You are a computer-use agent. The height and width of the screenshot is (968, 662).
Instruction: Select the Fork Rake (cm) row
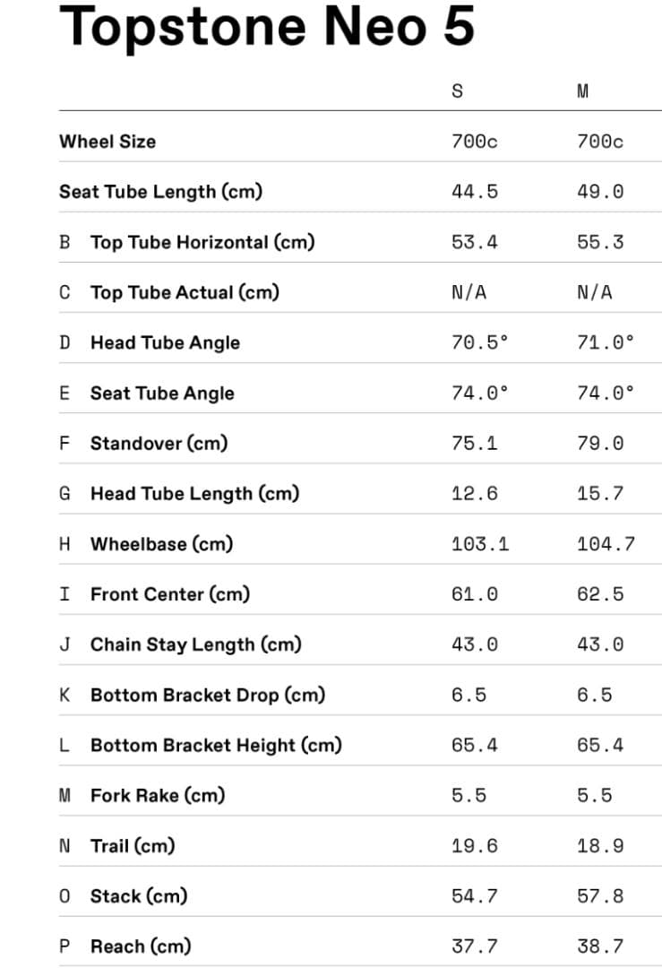coord(360,796)
